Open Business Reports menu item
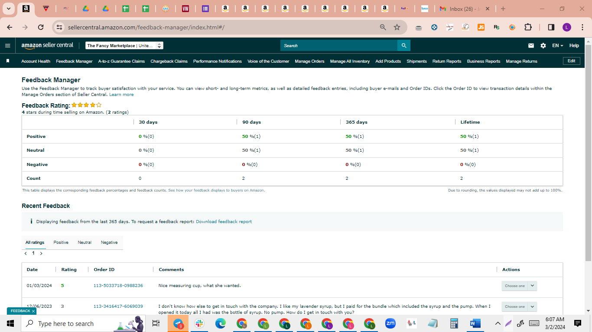The width and height of the screenshot is (592, 332). (484, 61)
